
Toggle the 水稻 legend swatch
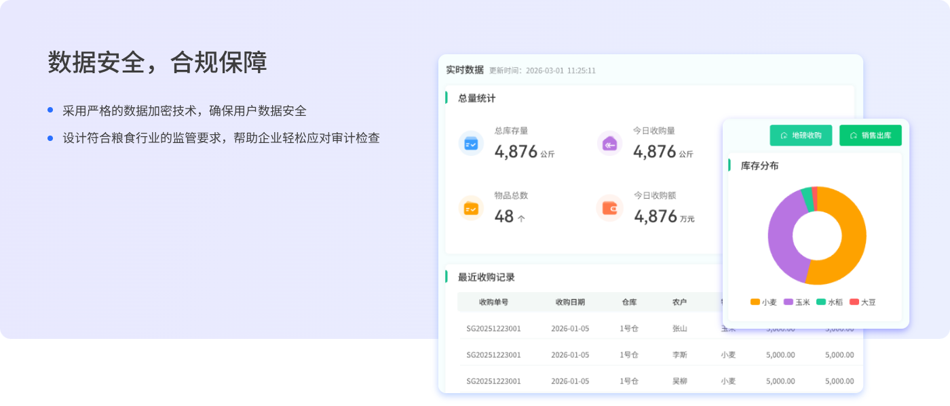[x=821, y=302]
